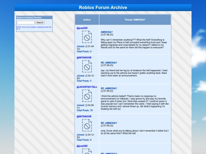Click avatar placeholder in N0TANOOB row with Total Posts: 3
The image size is (206, 154).
(x=87, y=66)
